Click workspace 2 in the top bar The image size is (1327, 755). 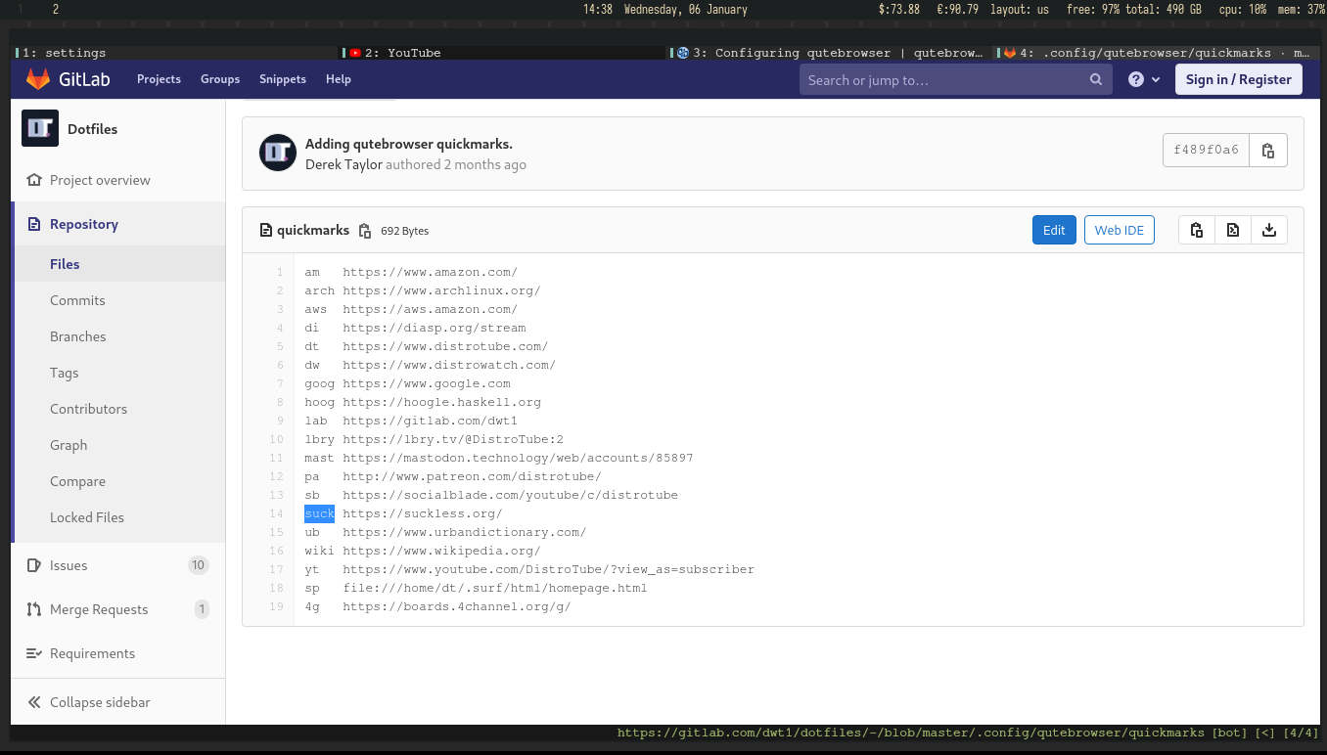tap(56, 9)
